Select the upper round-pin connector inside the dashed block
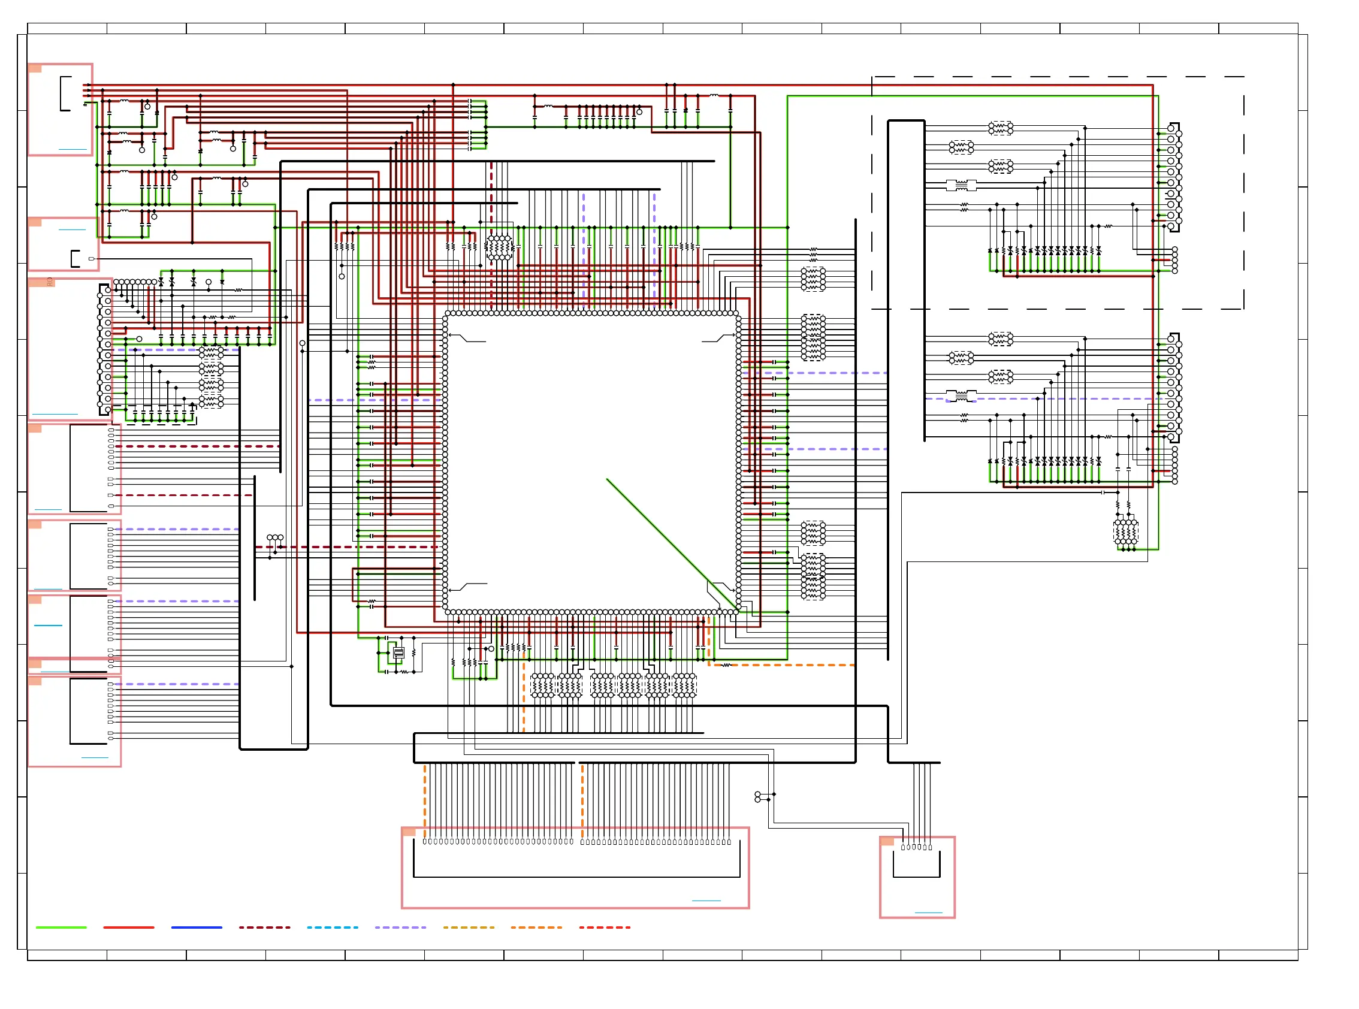1359x1009 pixels. [1174, 177]
